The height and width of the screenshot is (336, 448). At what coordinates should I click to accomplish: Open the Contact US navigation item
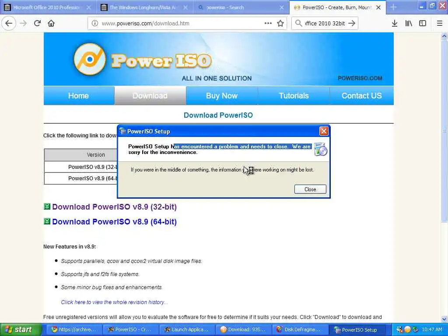(361, 96)
